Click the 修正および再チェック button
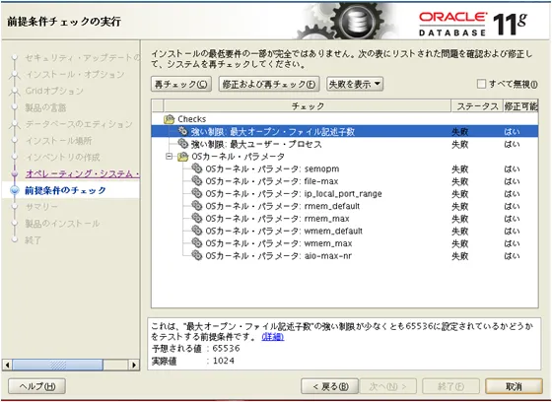The image size is (552, 402). point(269,84)
